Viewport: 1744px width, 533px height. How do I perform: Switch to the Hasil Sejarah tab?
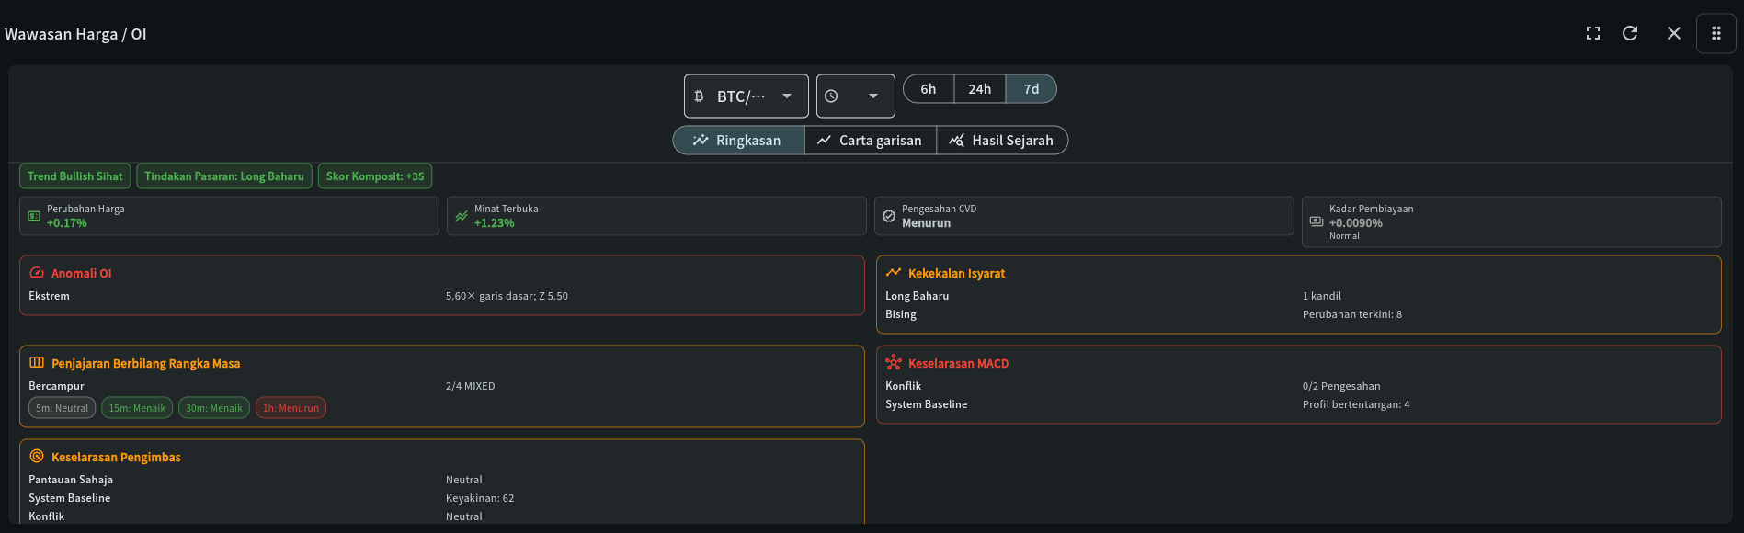click(1002, 140)
